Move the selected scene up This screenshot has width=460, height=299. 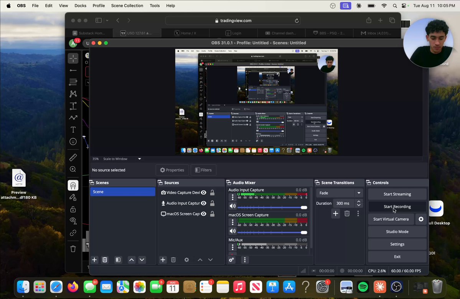132,260
